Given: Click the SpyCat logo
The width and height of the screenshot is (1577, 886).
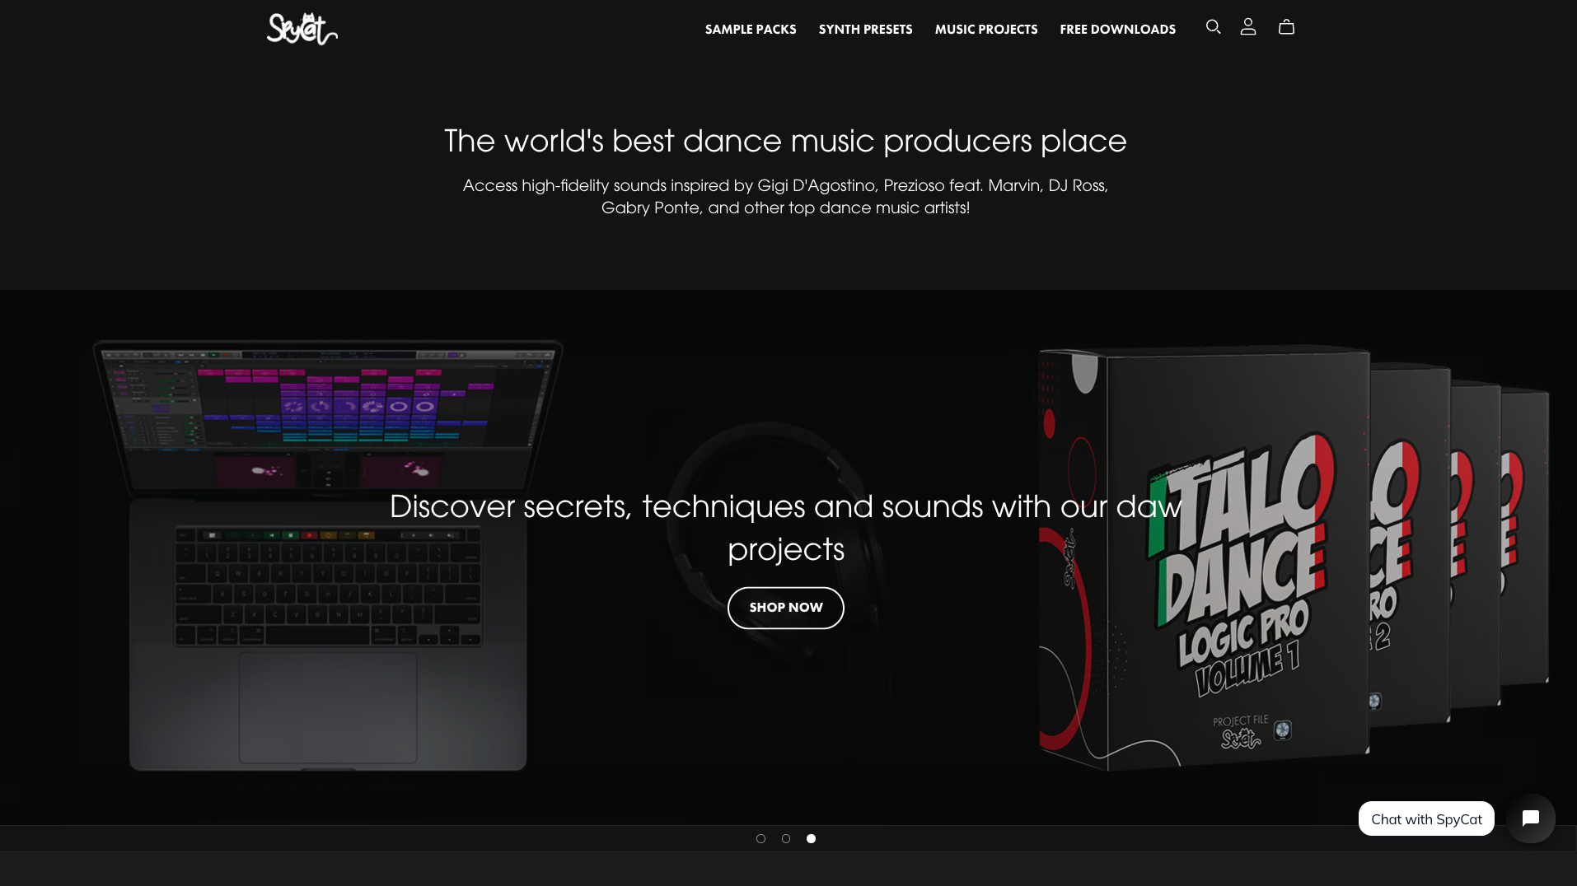Looking at the screenshot, I should pos(302,29).
